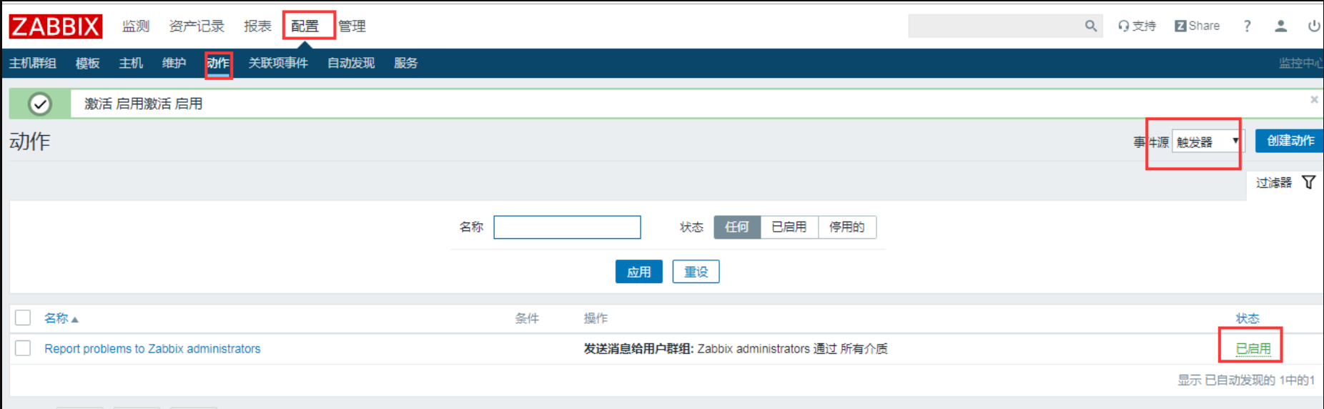Toggle the 已启用 status link
The image size is (1324, 409).
point(1253,349)
